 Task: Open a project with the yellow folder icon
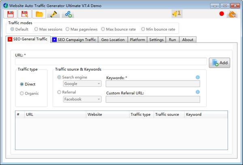tap(39, 14)
